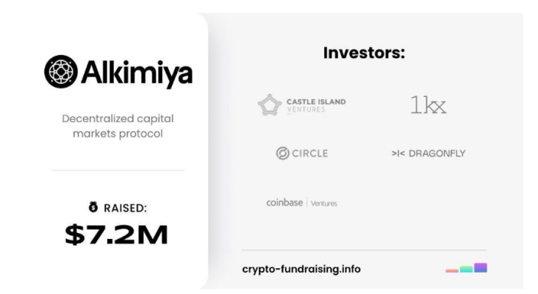Click the Ventures text beside coinbase
538x294 pixels.
324,204
